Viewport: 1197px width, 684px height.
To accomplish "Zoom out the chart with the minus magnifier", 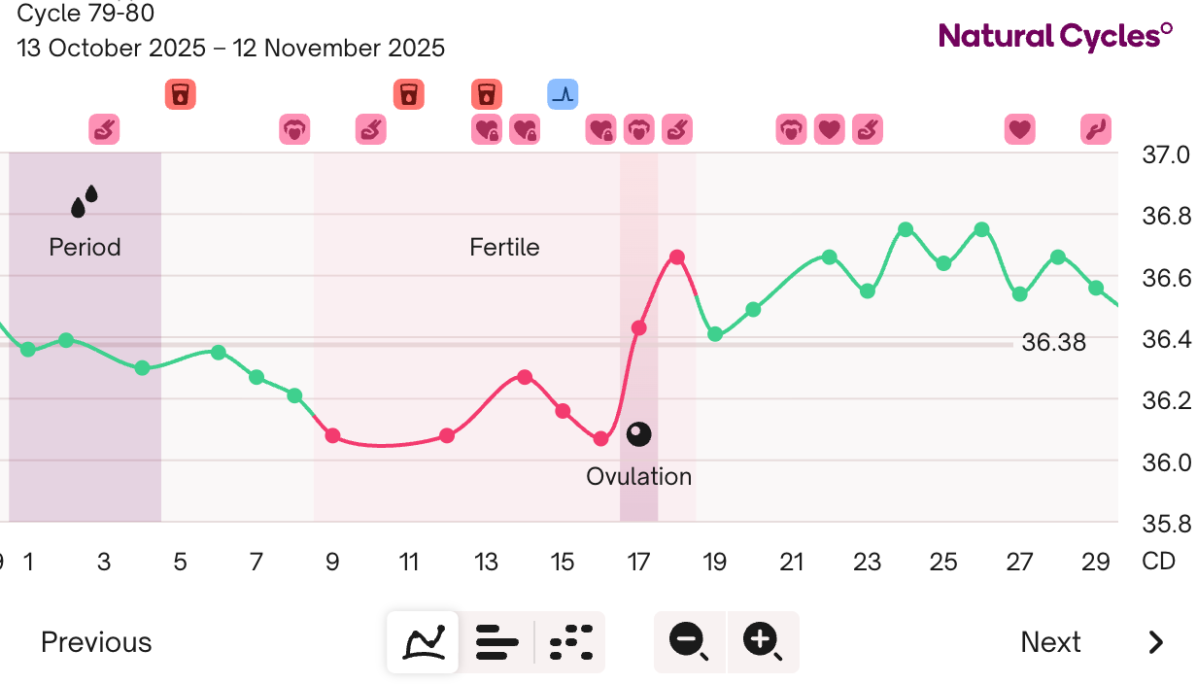I will pos(689,642).
